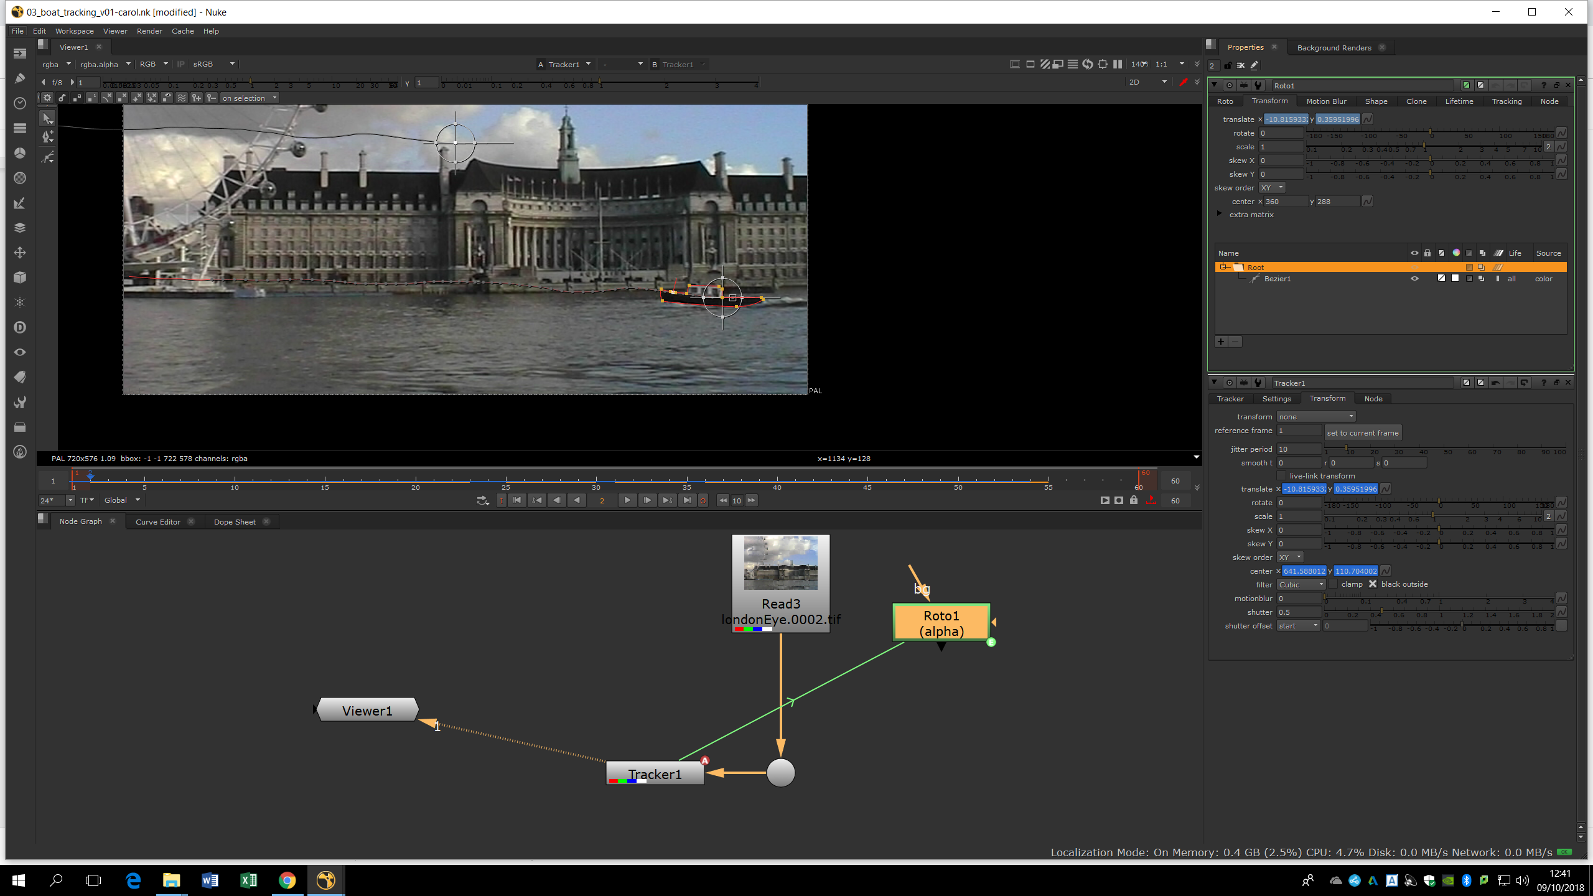
Task: Click set to current frame button
Action: pos(1362,433)
